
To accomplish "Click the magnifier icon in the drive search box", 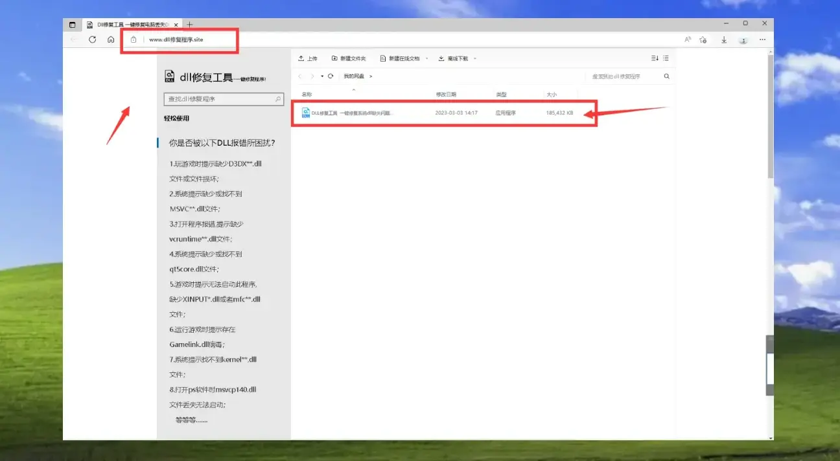I will point(666,76).
